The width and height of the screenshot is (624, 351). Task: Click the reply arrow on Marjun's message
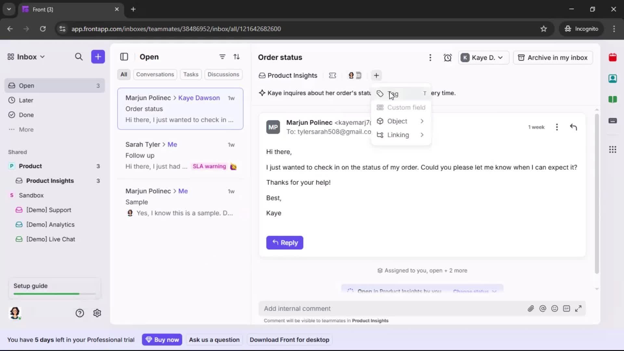[x=574, y=127]
